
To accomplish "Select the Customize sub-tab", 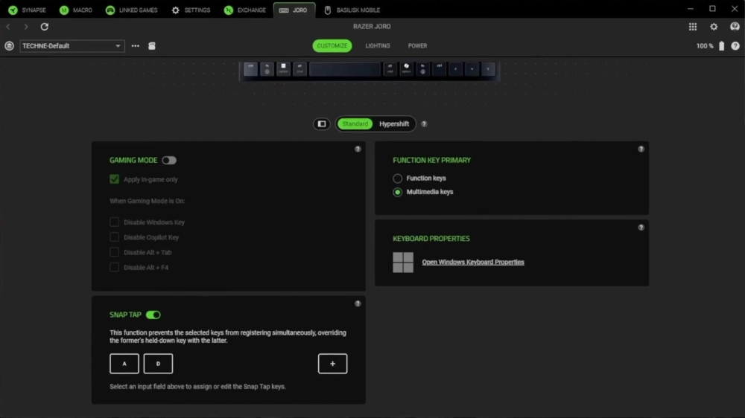I will (x=332, y=45).
